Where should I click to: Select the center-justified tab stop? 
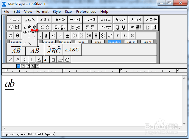[23, 66]
